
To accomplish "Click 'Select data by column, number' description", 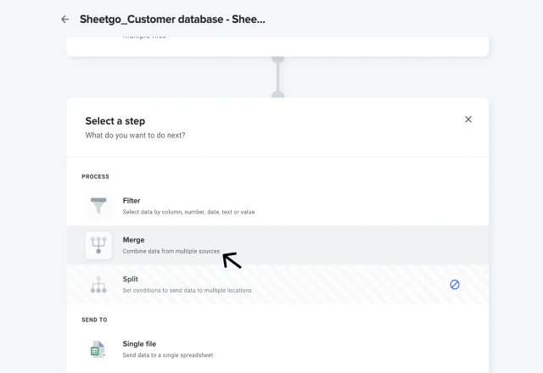I will point(188,212).
